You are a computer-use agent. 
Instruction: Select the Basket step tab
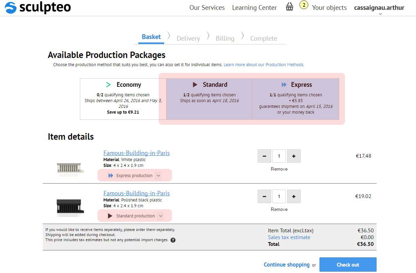pos(151,37)
